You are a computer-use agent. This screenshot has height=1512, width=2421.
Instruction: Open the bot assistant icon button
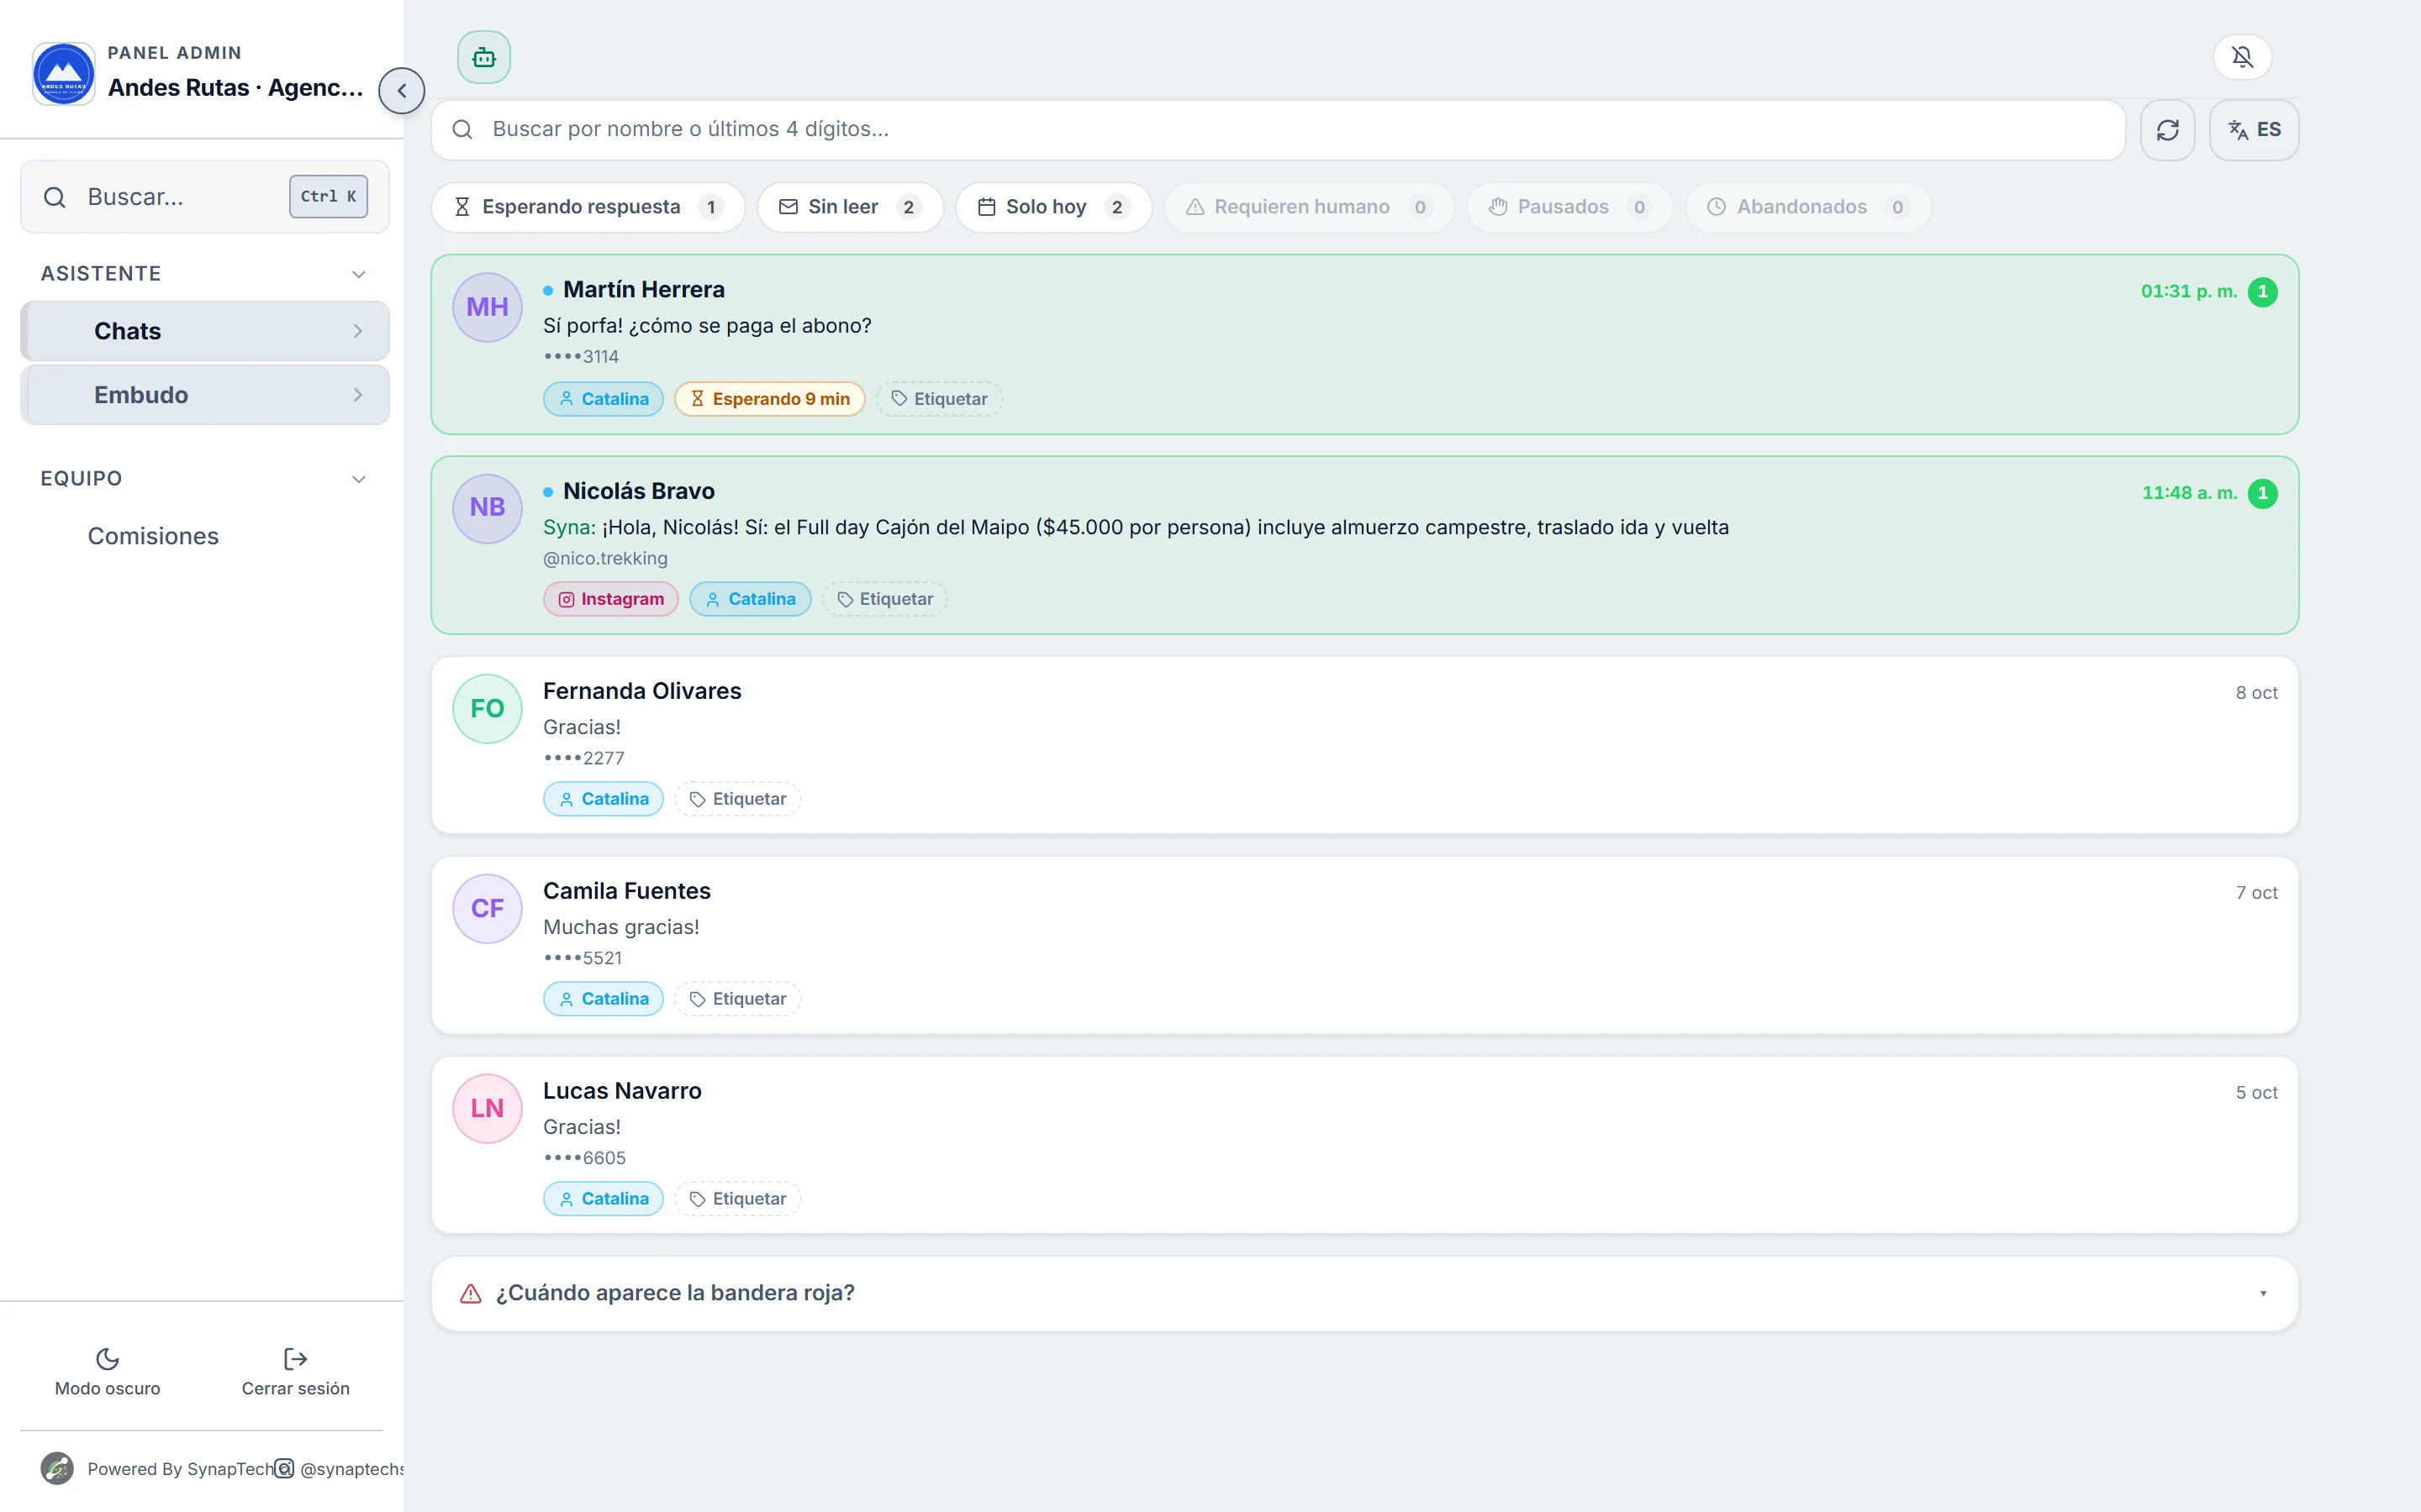[x=484, y=57]
